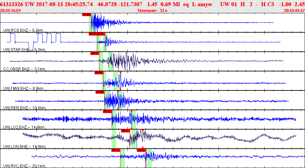Click the iP 0 pick flag on STAR trace
This screenshot has width=305, height=168.
point(92,34)
